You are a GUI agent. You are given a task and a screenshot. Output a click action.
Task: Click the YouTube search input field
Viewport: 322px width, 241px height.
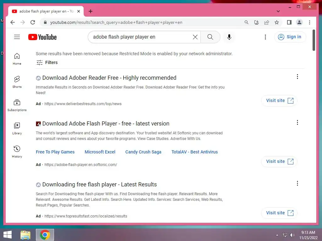coord(142,37)
